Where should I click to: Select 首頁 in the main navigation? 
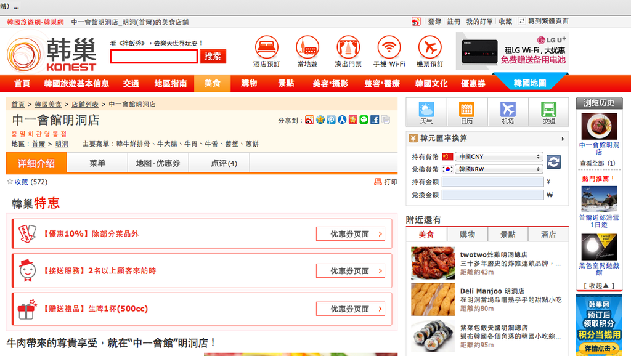coord(22,83)
